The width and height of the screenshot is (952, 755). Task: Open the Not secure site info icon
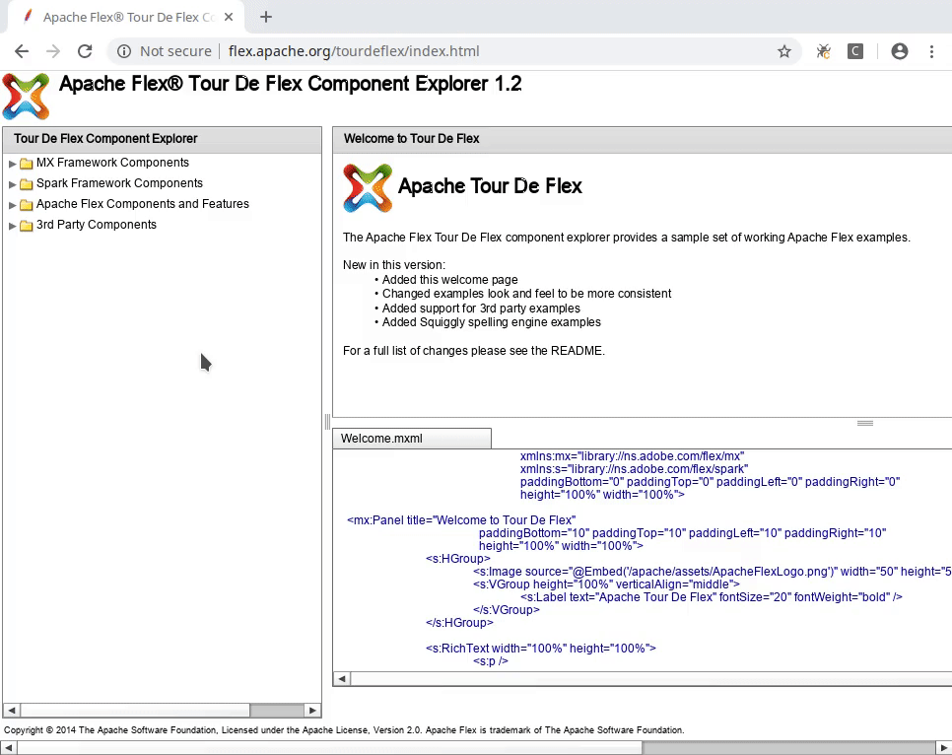pos(124,51)
